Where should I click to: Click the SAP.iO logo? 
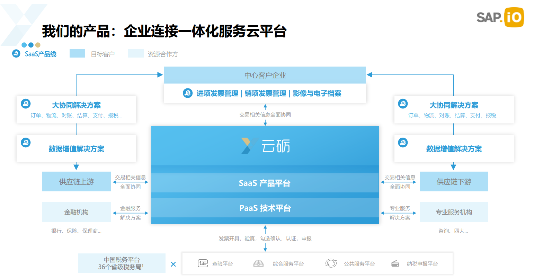click(x=500, y=17)
